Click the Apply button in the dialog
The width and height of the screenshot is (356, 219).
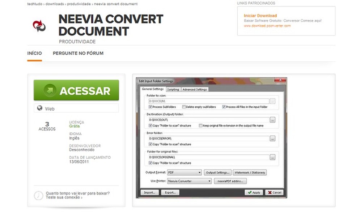[x=254, y=193]
